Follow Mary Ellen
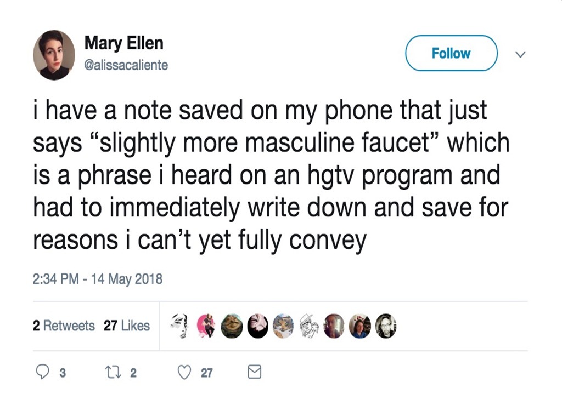 click(x=451, y=54)
